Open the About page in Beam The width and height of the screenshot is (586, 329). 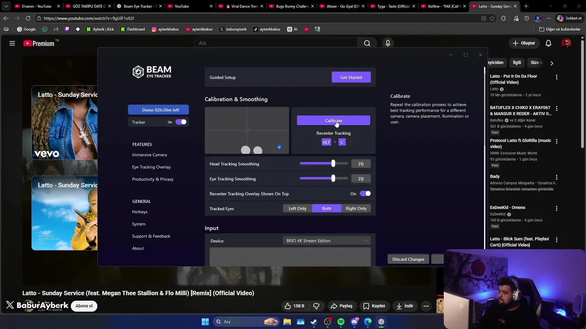(138, 249)
